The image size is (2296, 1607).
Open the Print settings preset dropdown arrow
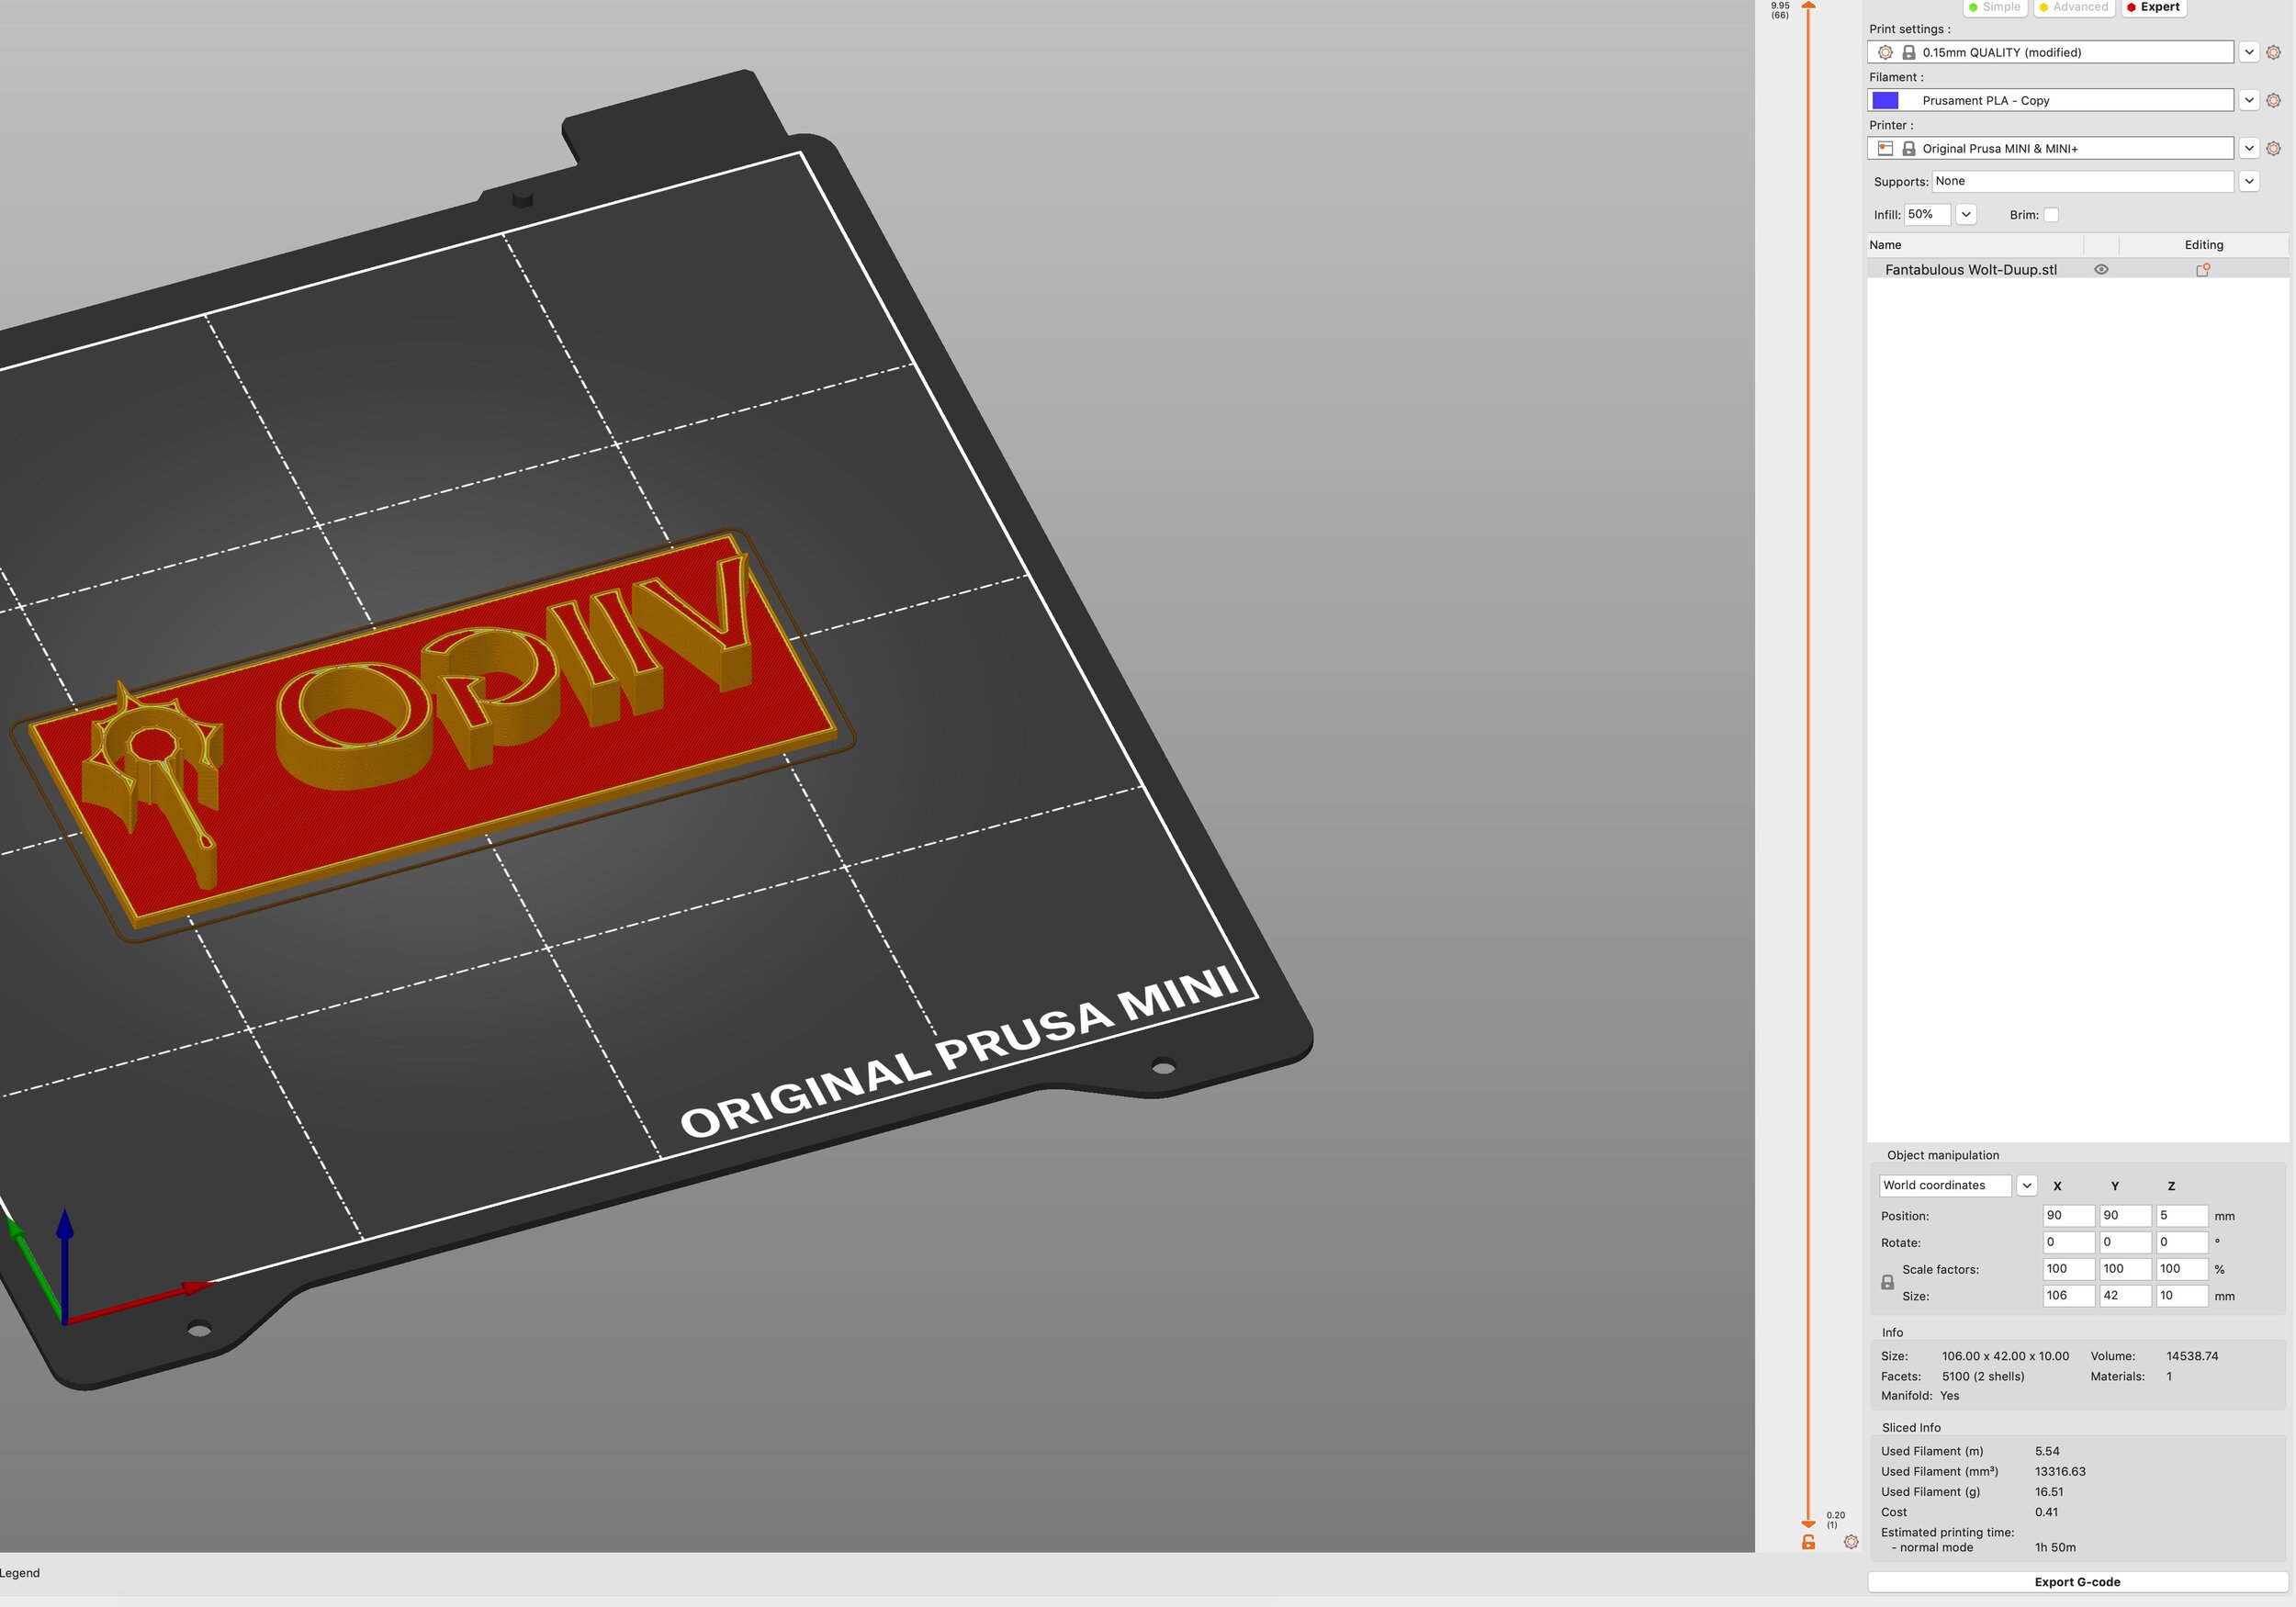[x=2249, y=52]
